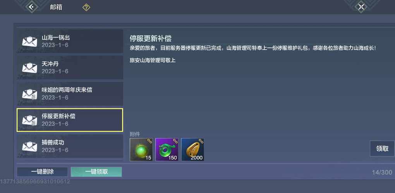Open the yellow question mark help icon
Viewport: 395px width, 193px height.
[86, 8]
